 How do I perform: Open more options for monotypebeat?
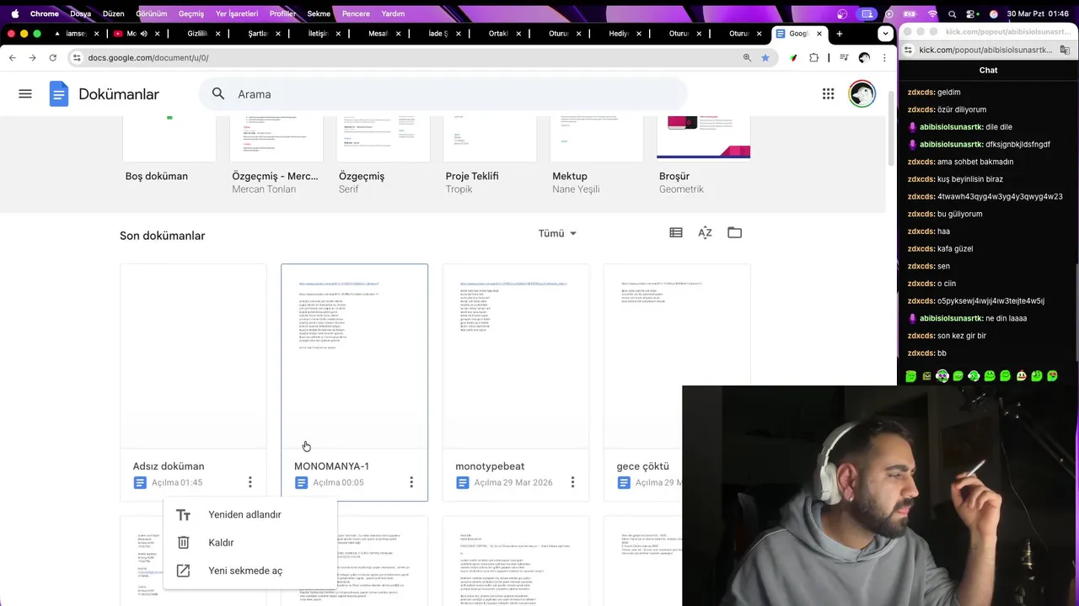572,482
